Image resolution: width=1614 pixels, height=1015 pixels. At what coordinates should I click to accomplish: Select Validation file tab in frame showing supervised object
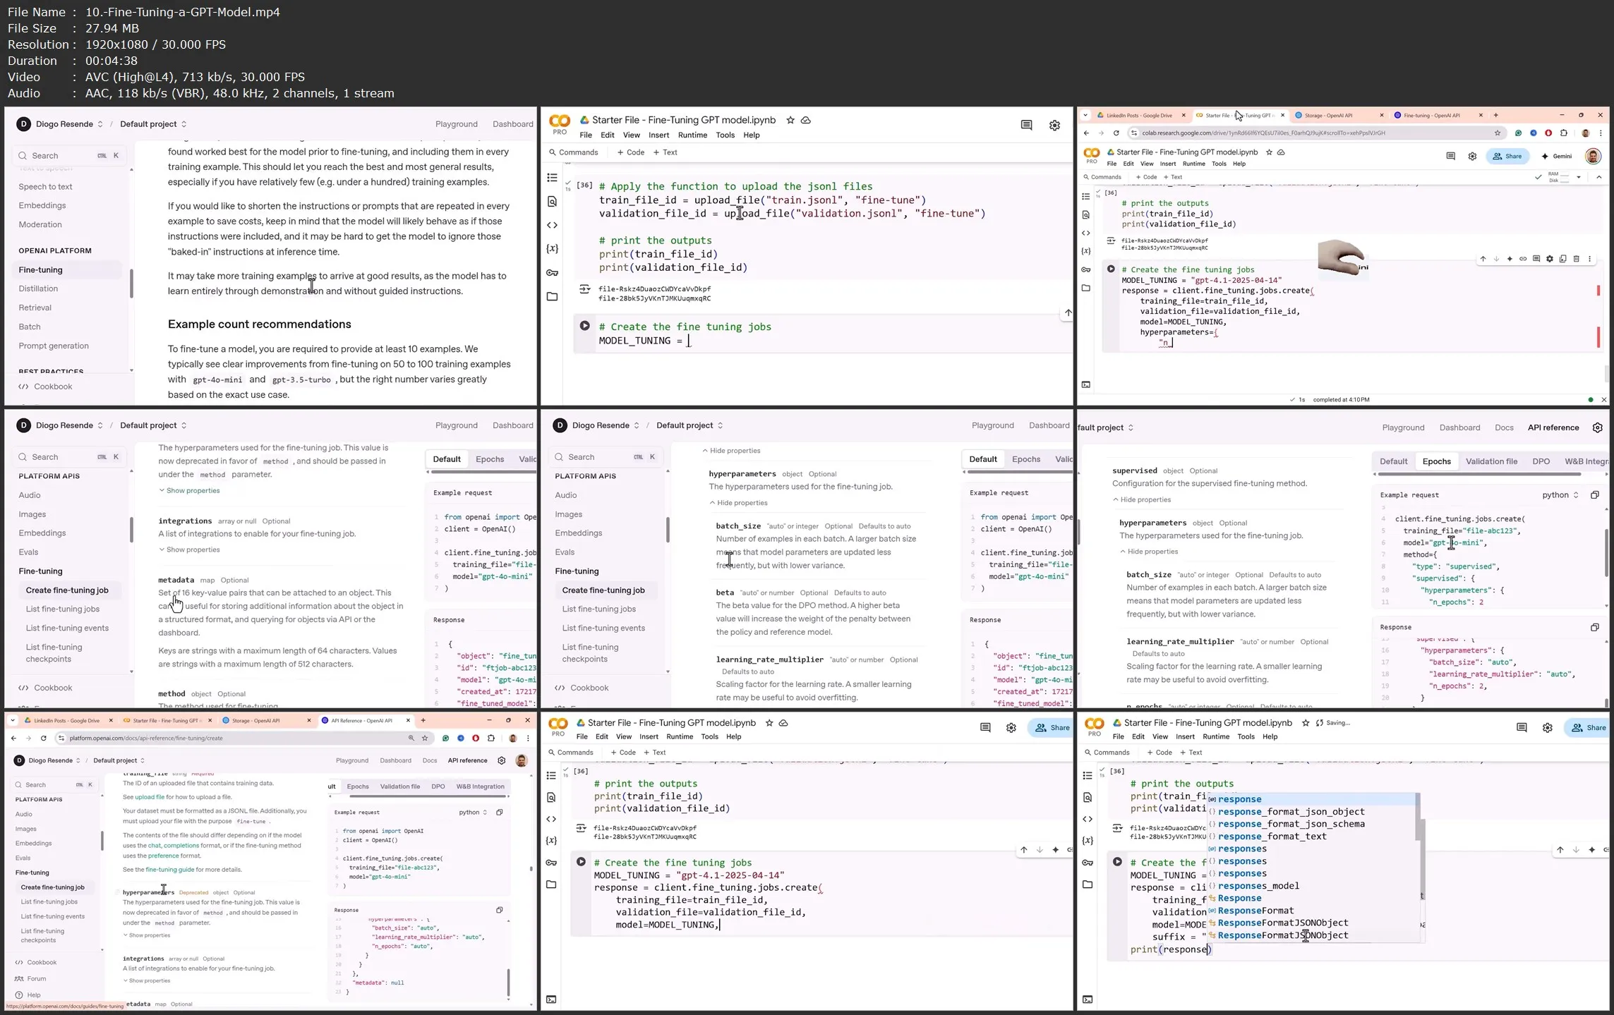click(x=1490, y=461)
